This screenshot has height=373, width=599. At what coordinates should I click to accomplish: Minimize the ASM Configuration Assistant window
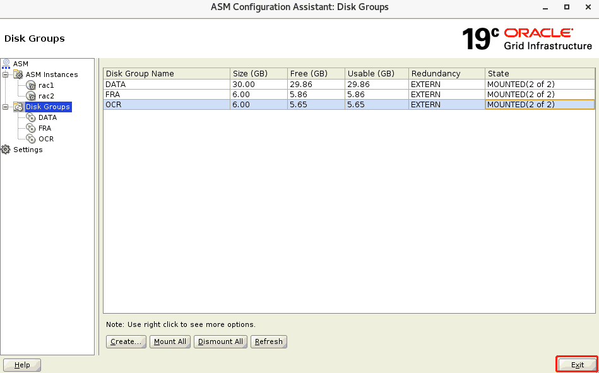pos(546,8)
